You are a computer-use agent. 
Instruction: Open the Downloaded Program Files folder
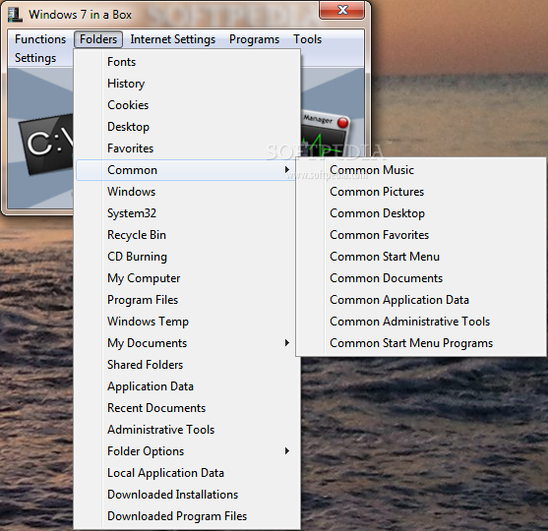(187, 516)
